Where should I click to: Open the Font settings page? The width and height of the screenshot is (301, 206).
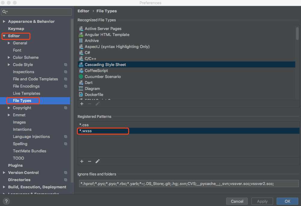point(17,50)
